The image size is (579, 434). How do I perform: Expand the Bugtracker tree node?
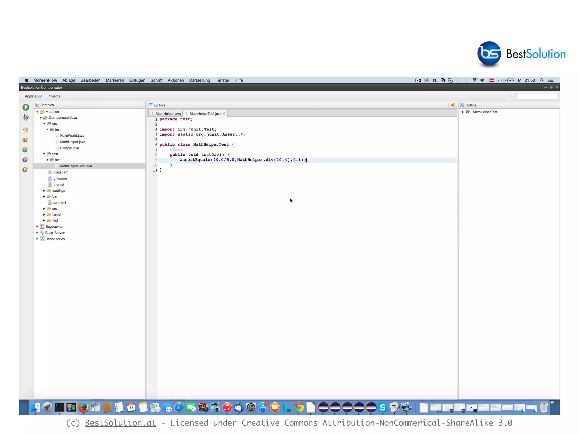point(37,227)
